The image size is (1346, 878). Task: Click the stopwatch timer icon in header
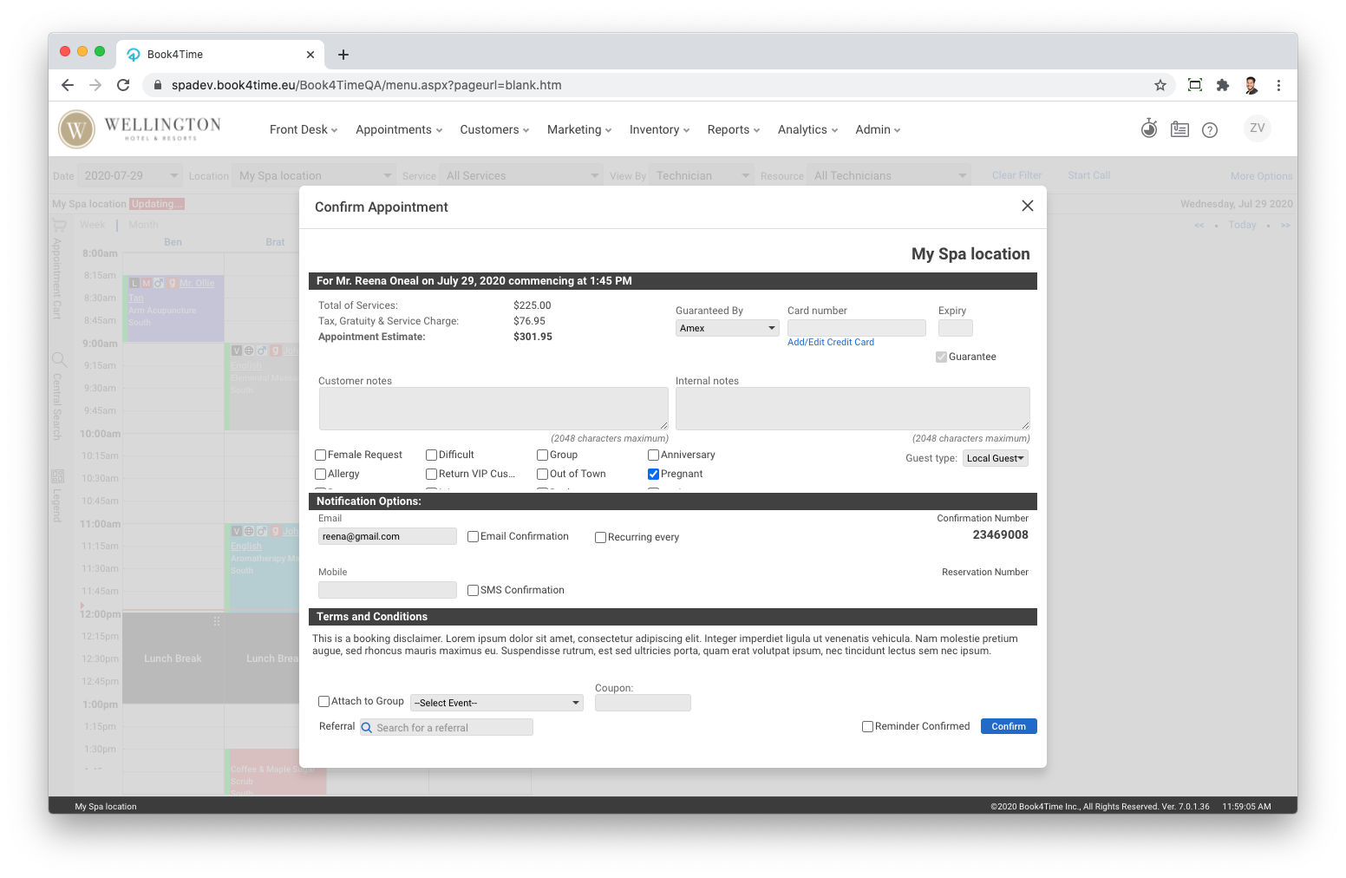click(x=1148, y=129)
